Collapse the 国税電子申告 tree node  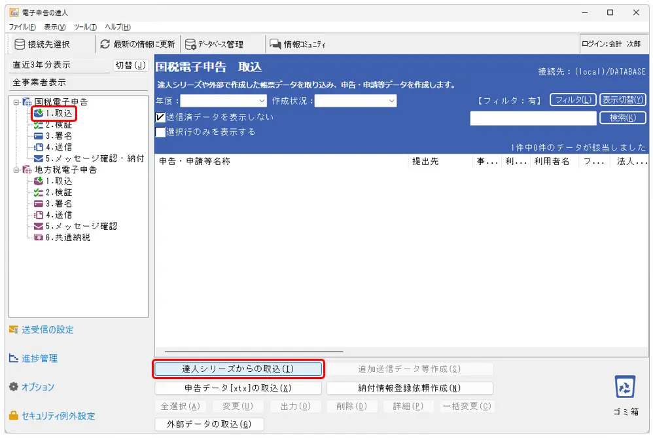(x=16, y=102)
